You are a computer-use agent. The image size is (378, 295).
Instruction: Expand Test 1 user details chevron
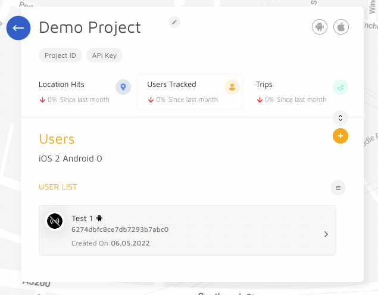coord(326,234)
